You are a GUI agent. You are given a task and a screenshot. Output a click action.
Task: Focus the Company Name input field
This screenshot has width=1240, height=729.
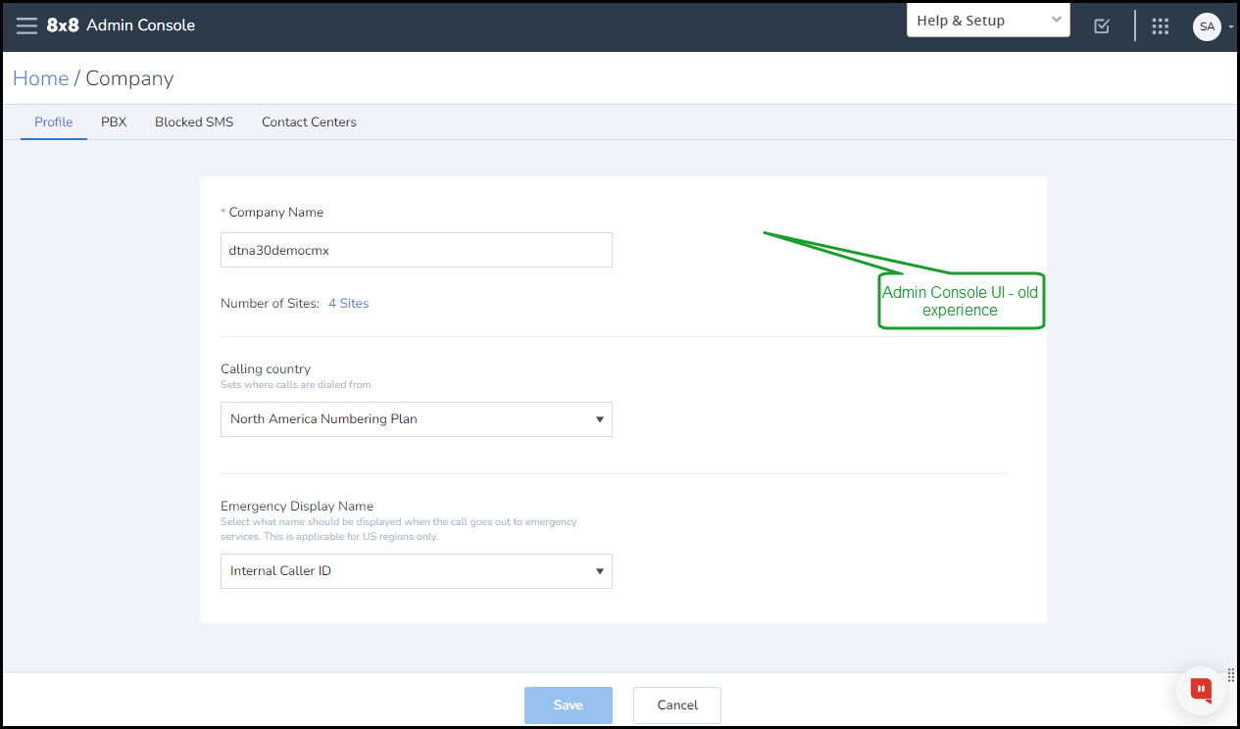pyautogui.click(x=417, y=250)
